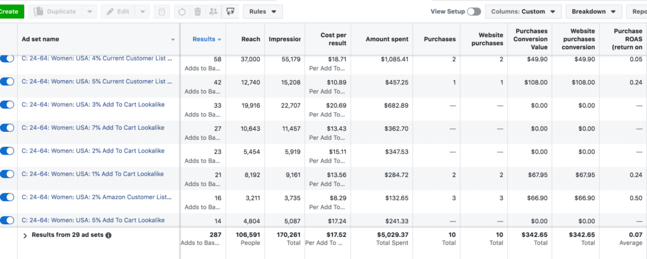This screenshot has width=647, height=259.
Task: Open the 7% Add To Cart Lookalike link
Action: (93, 128)
